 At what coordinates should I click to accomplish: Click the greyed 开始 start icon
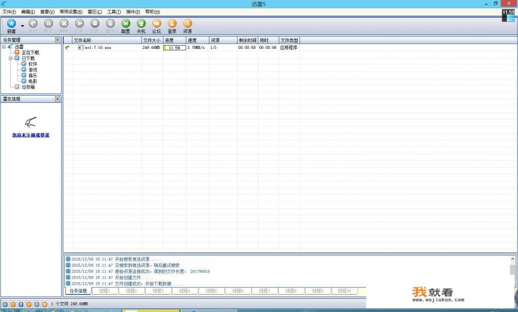33,24
